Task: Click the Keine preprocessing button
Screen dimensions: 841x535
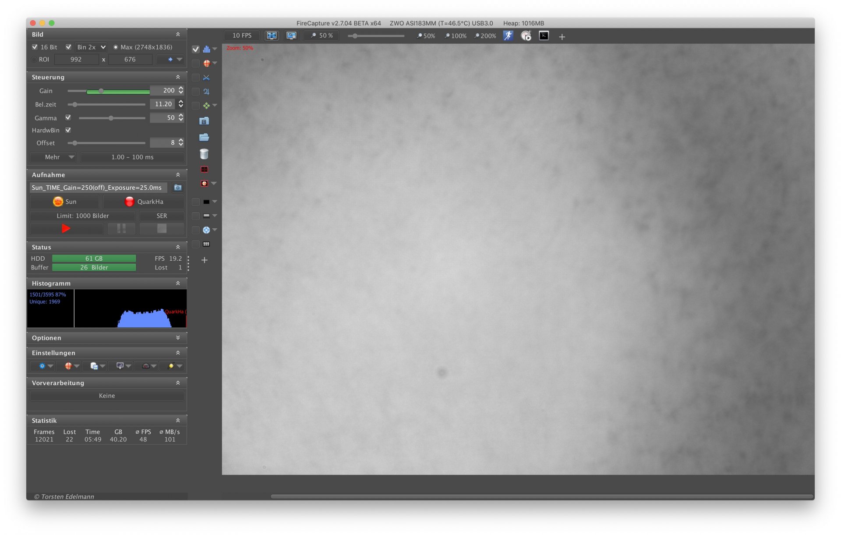Action: (107, 396)
